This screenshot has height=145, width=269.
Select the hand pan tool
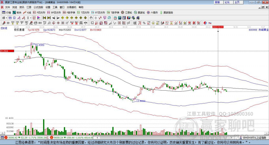91,18
